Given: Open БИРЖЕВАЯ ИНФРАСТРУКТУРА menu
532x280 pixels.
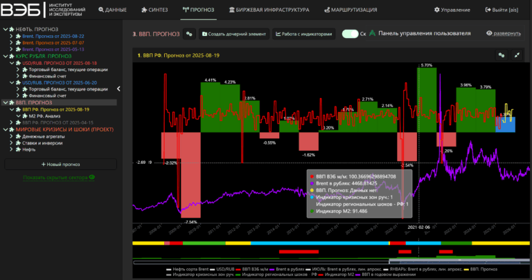Looking at the screenshot, I should [269, 10].
